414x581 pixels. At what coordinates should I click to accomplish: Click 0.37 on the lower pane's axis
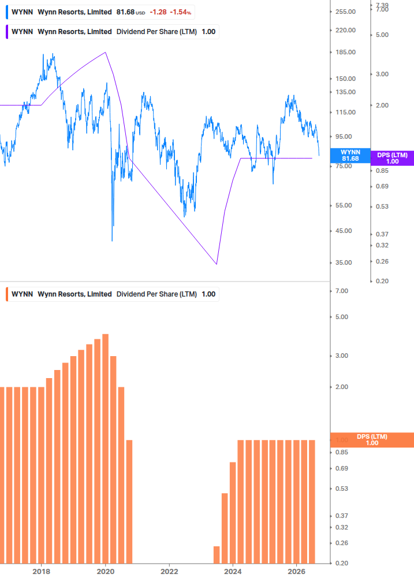point(342,516)
